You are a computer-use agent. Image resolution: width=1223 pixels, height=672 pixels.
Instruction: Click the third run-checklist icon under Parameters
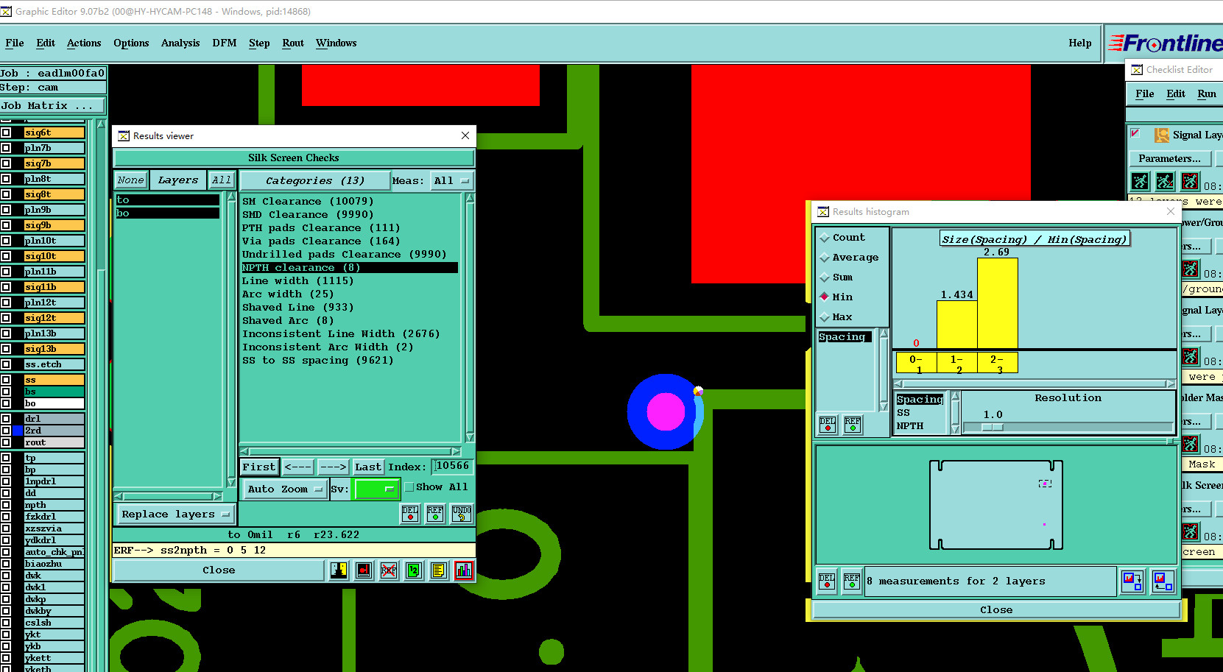pyautogui.click(x=1190, y=181)
